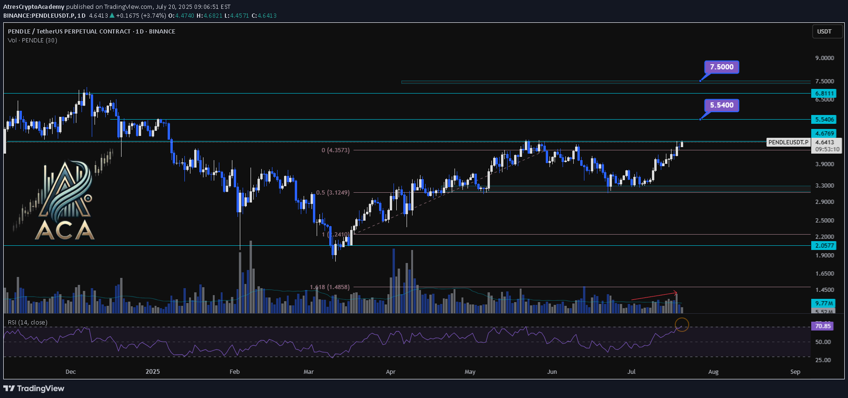Click the 3.3000 price scale label
The height and width of the screenshot is (398, 848).
tap(825, 186)
